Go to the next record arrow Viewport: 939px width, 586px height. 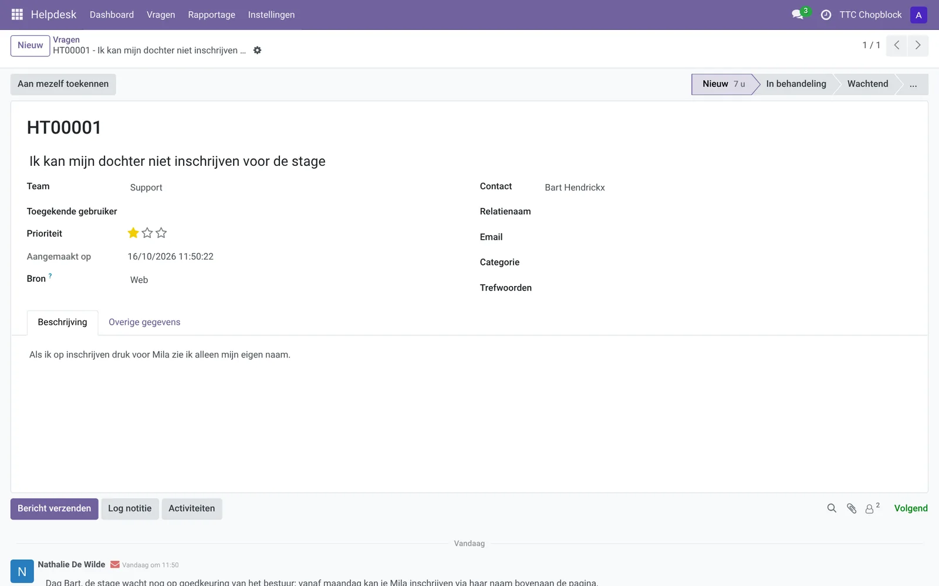(918, 45)
